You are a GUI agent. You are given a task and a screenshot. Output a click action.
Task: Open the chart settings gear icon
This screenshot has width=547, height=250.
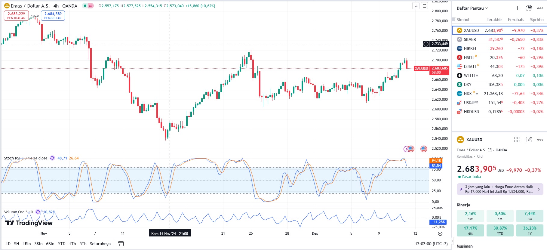(440, 233)
